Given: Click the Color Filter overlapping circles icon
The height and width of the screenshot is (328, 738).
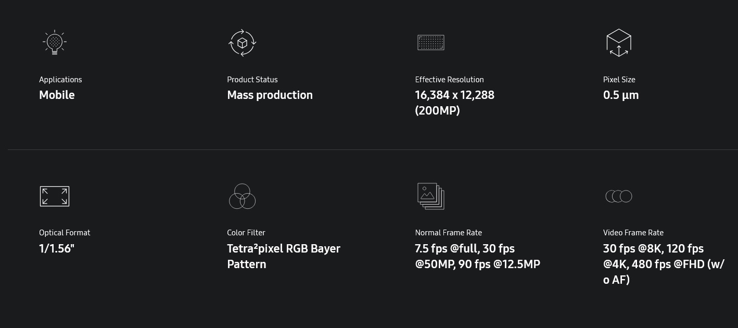Looking at the screenshot, I should (x=242, y=196).
